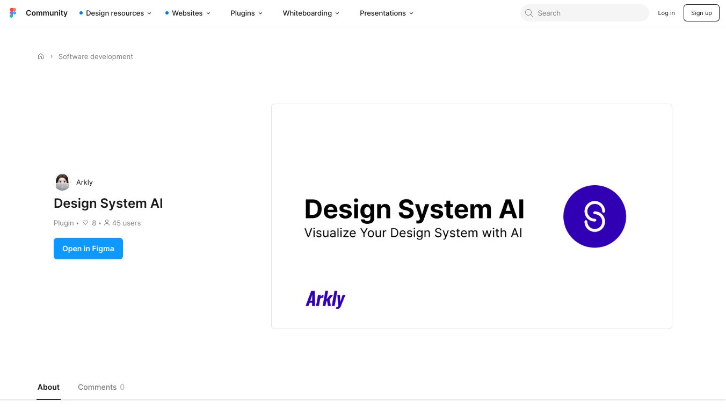The width and height of the screenshot is (726, 408).
Task: Expand the Websites dropdown
Action: (187, 13)
